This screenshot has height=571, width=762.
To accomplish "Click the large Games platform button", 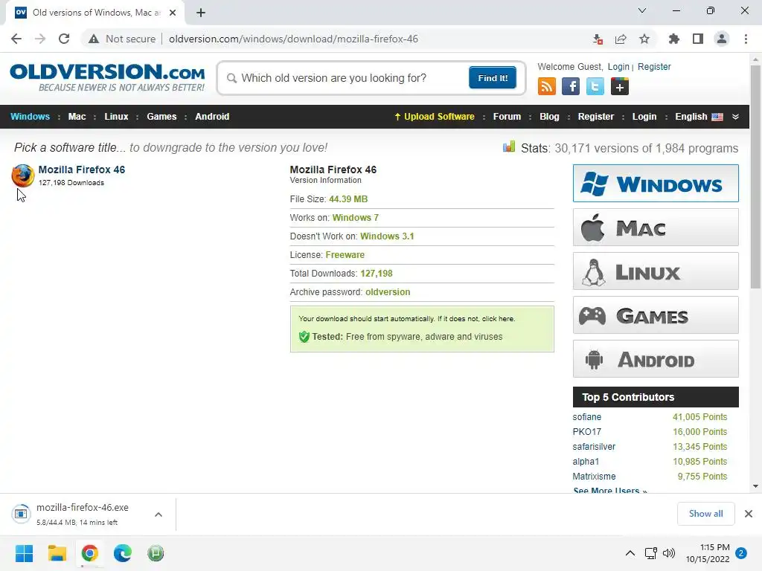I will [x=656, y=315].
